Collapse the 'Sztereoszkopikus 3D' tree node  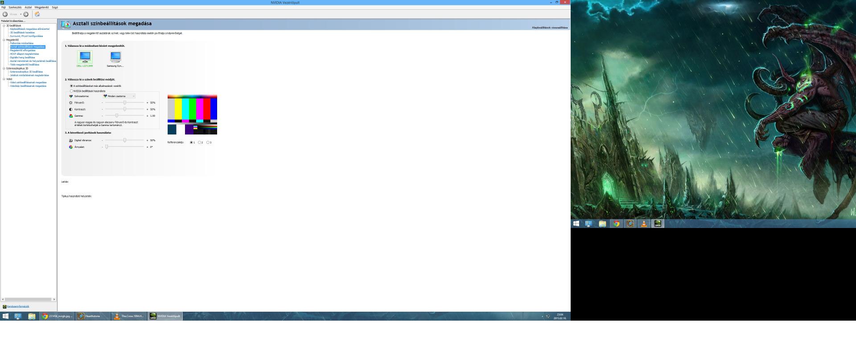click(4, 68)
